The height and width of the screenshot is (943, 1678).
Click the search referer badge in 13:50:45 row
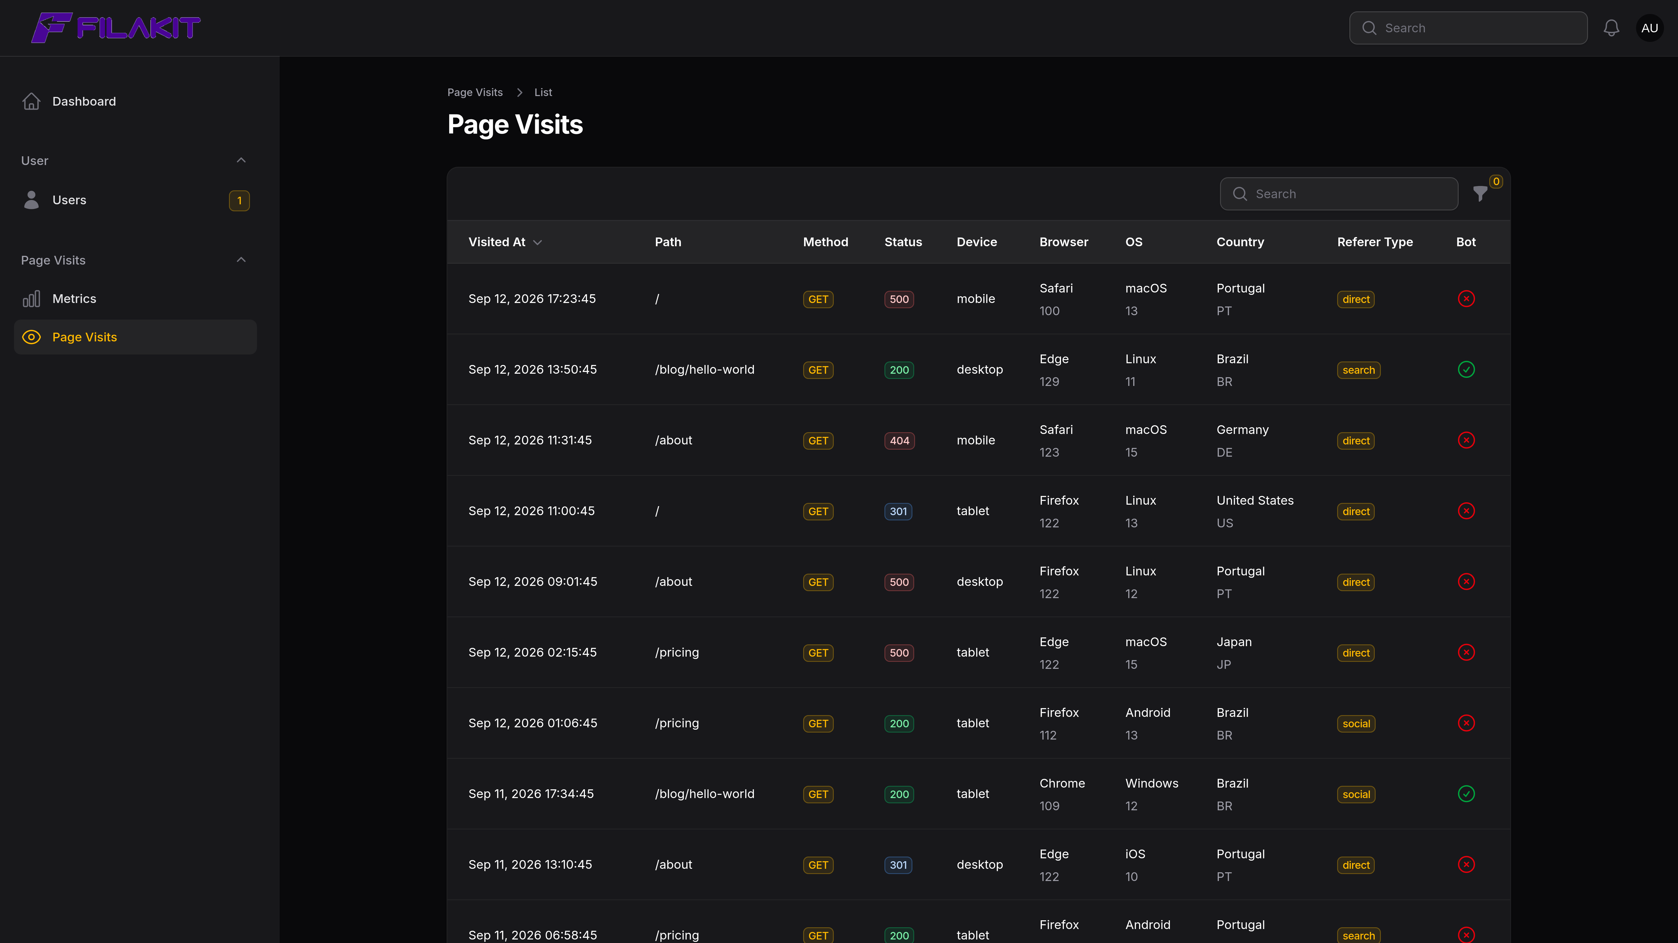(1358, 370)
